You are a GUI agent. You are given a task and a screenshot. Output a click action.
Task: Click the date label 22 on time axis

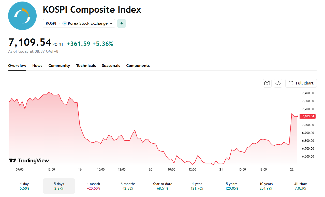(292, 170)
